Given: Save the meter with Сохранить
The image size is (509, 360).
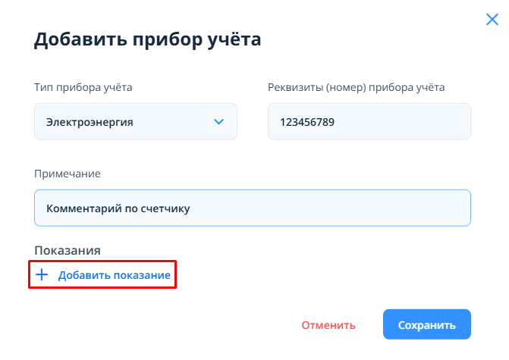Looking at the screenshot, I should [427, 324].
